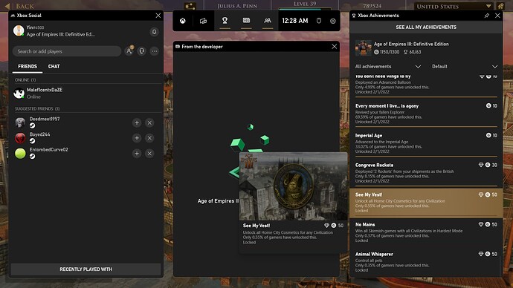Click the notification bell in Xbox Social
513x288 pixels.
point(155,32)
